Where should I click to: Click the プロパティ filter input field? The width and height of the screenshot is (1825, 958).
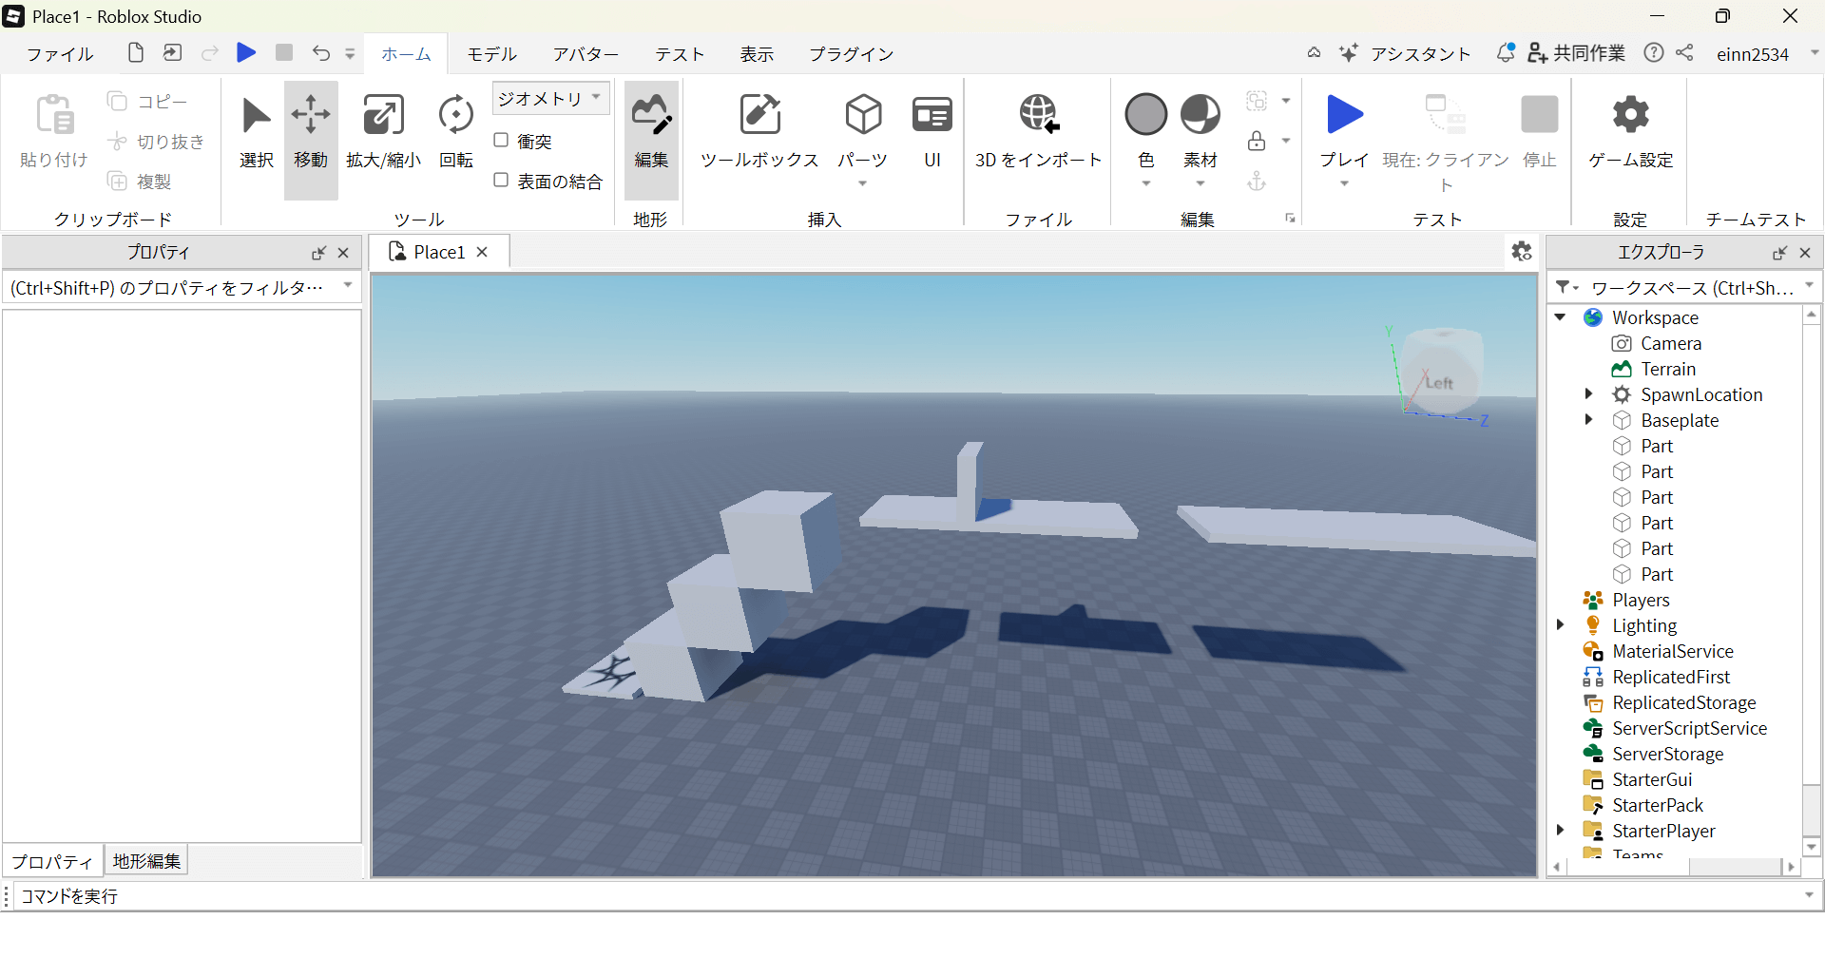click(x=181, y=288)
